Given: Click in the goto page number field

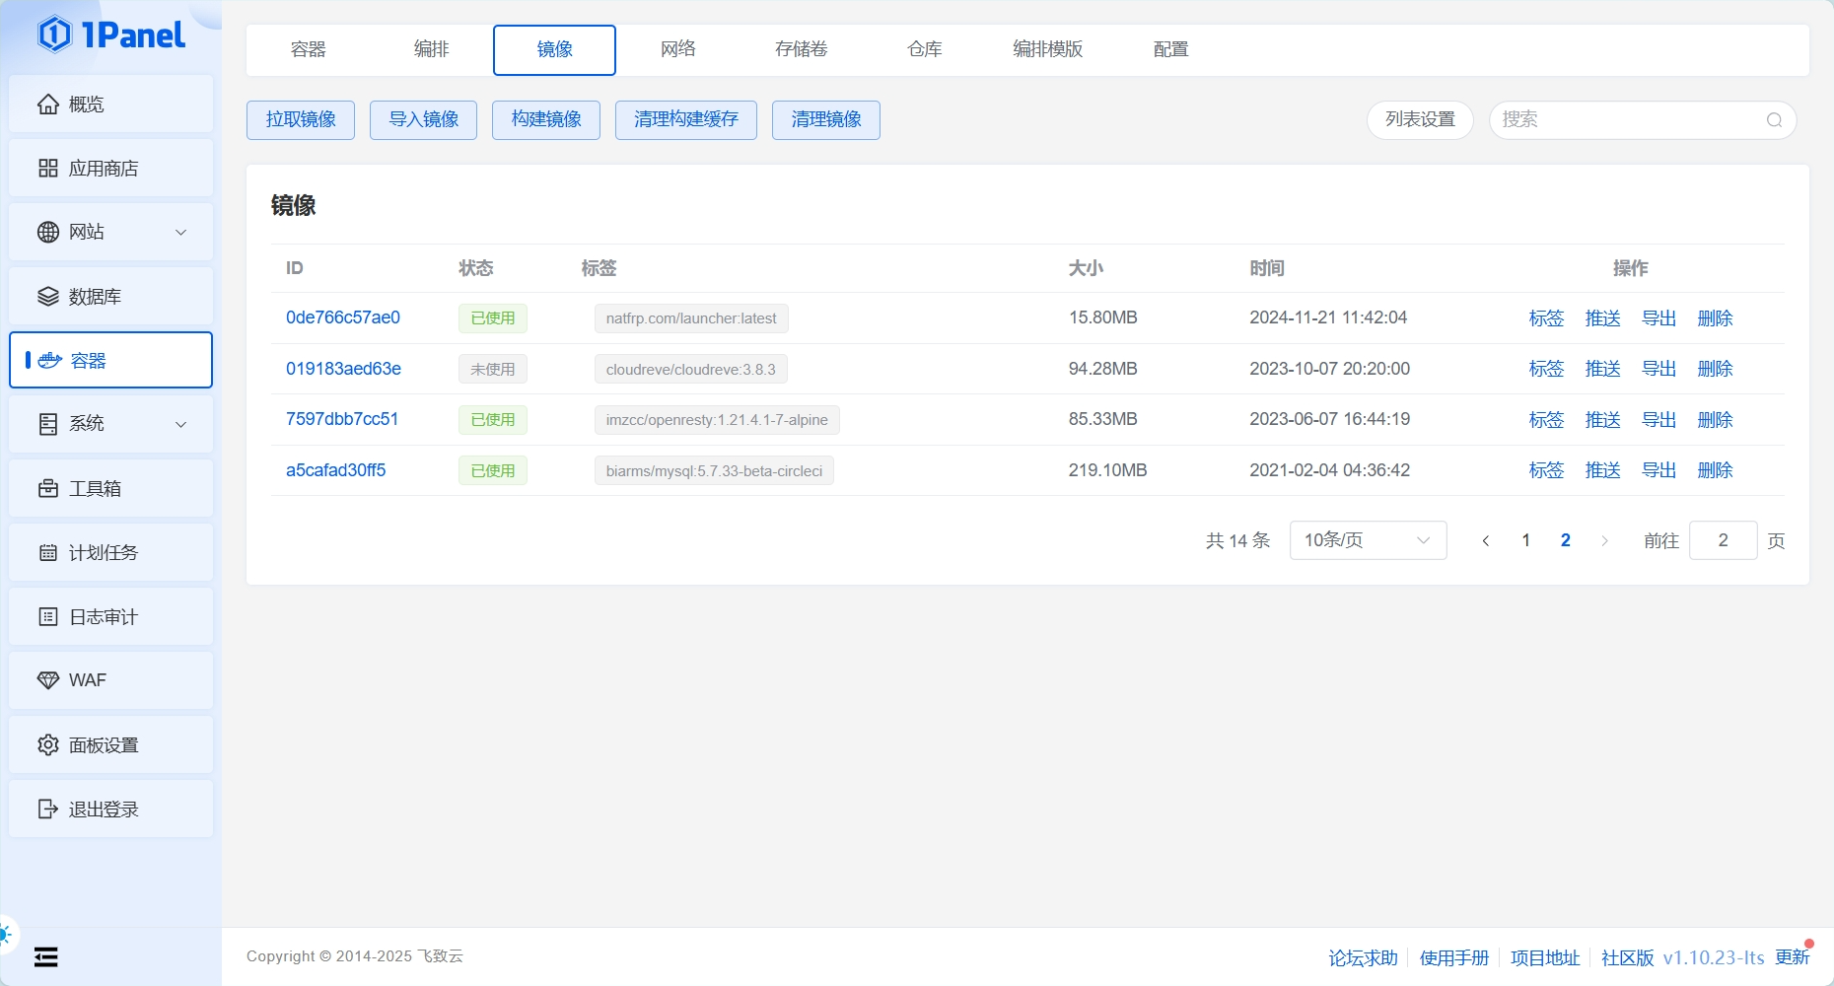Looking at the screenshot, I should [1723, 540].
